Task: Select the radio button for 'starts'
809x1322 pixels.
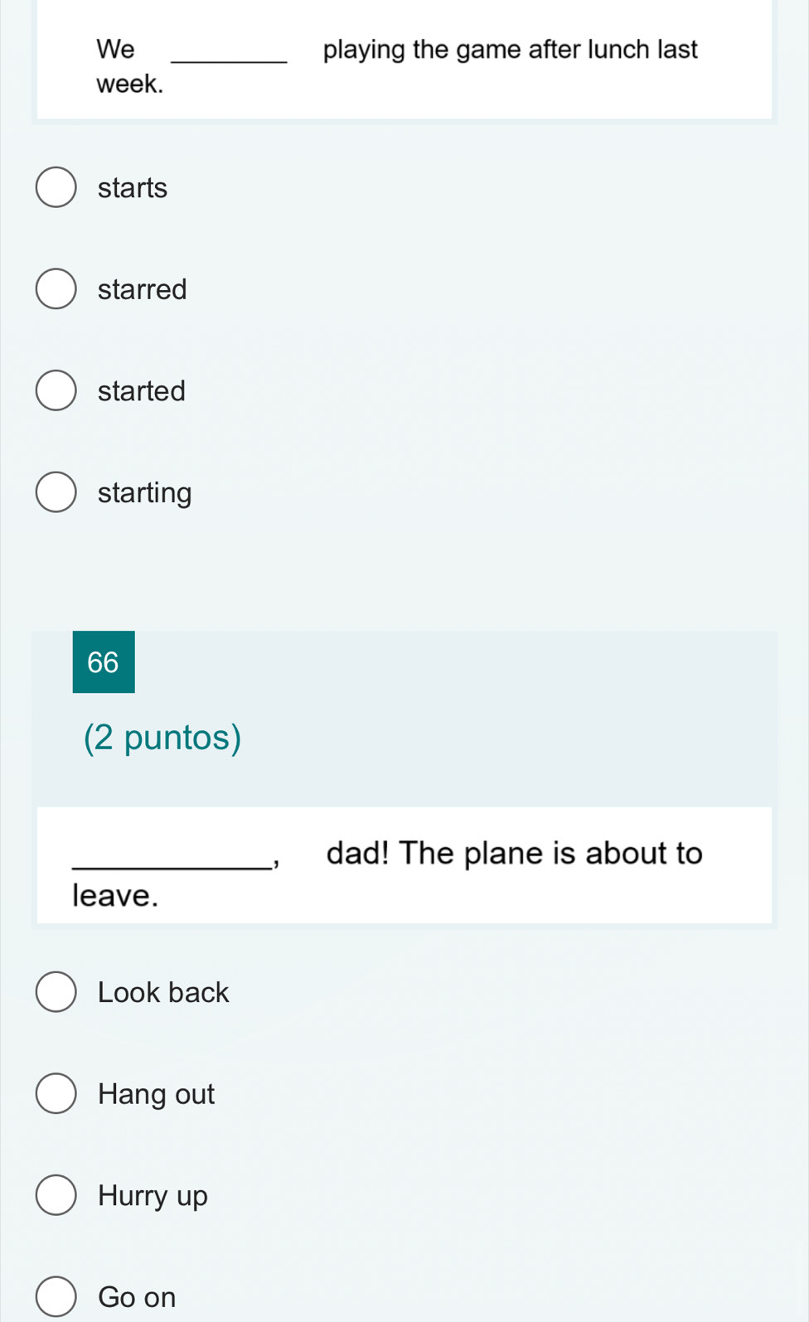Action: (56, 187)
